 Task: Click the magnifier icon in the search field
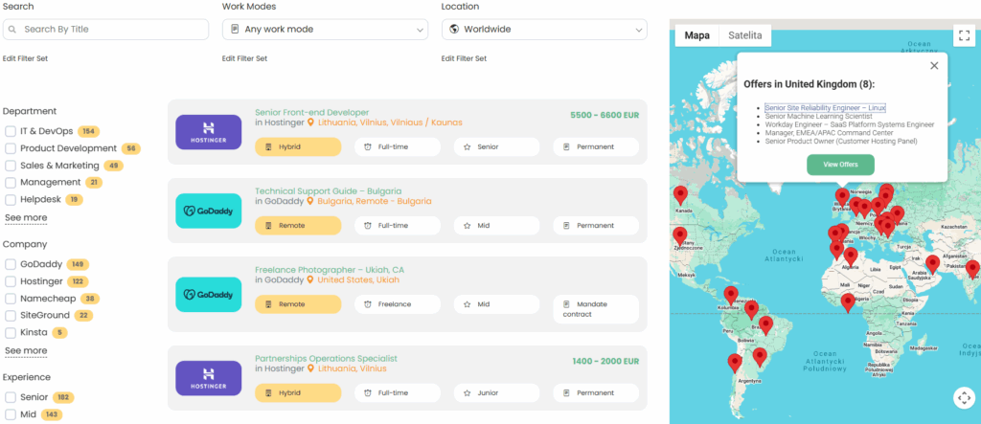tap(12, 30)
